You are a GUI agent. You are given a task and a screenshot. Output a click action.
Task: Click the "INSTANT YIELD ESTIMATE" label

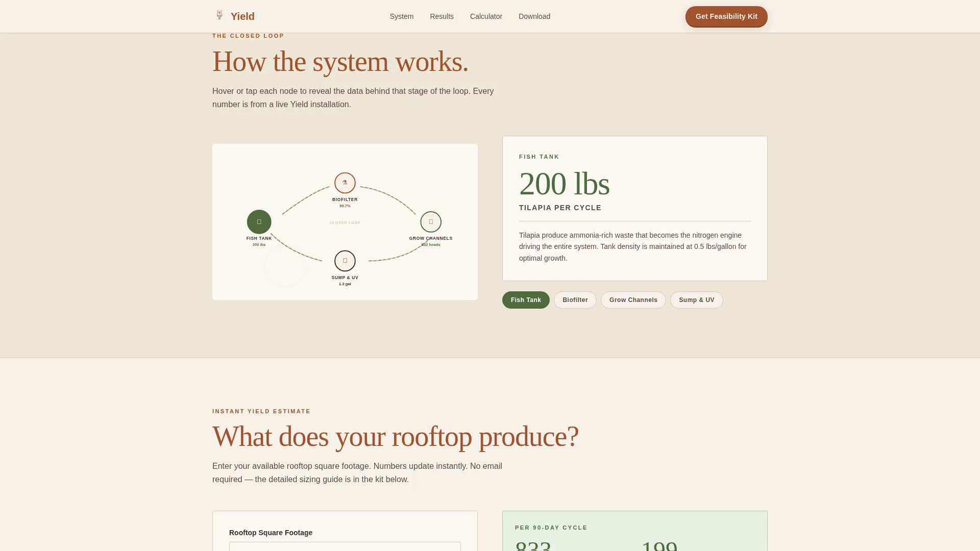point(261,411)
